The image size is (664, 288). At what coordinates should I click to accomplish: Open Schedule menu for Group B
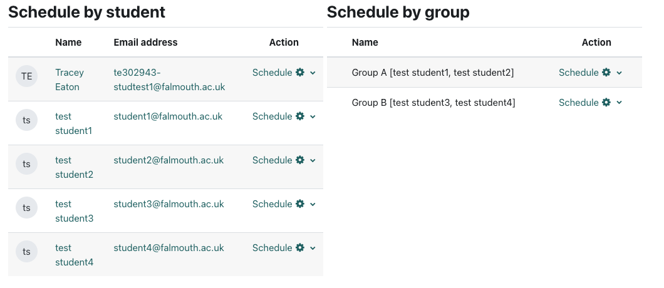coord(578,103)
